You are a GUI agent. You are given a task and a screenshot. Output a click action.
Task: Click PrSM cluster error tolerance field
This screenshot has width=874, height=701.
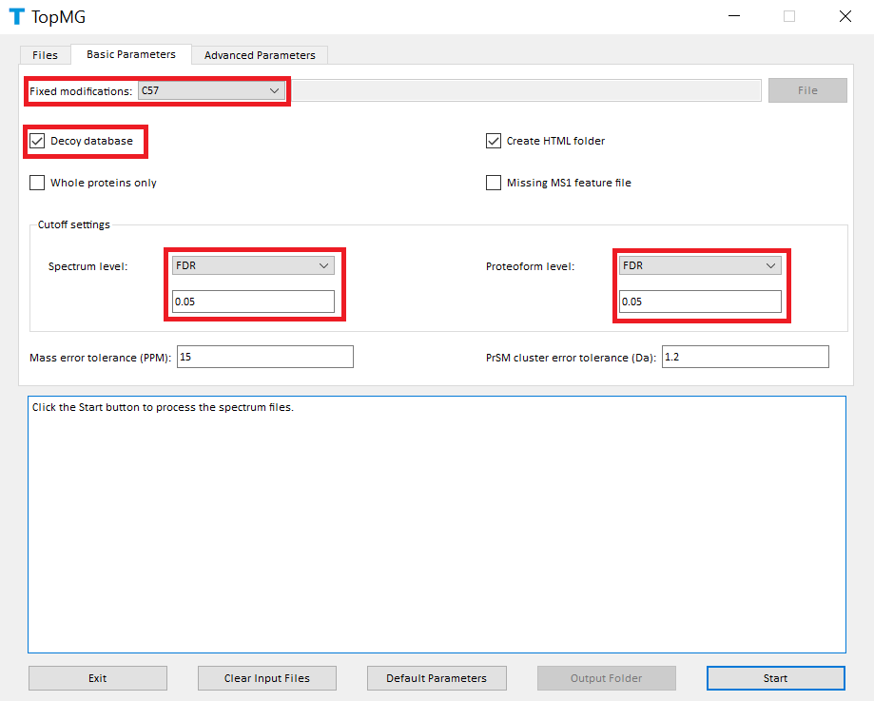745,357
